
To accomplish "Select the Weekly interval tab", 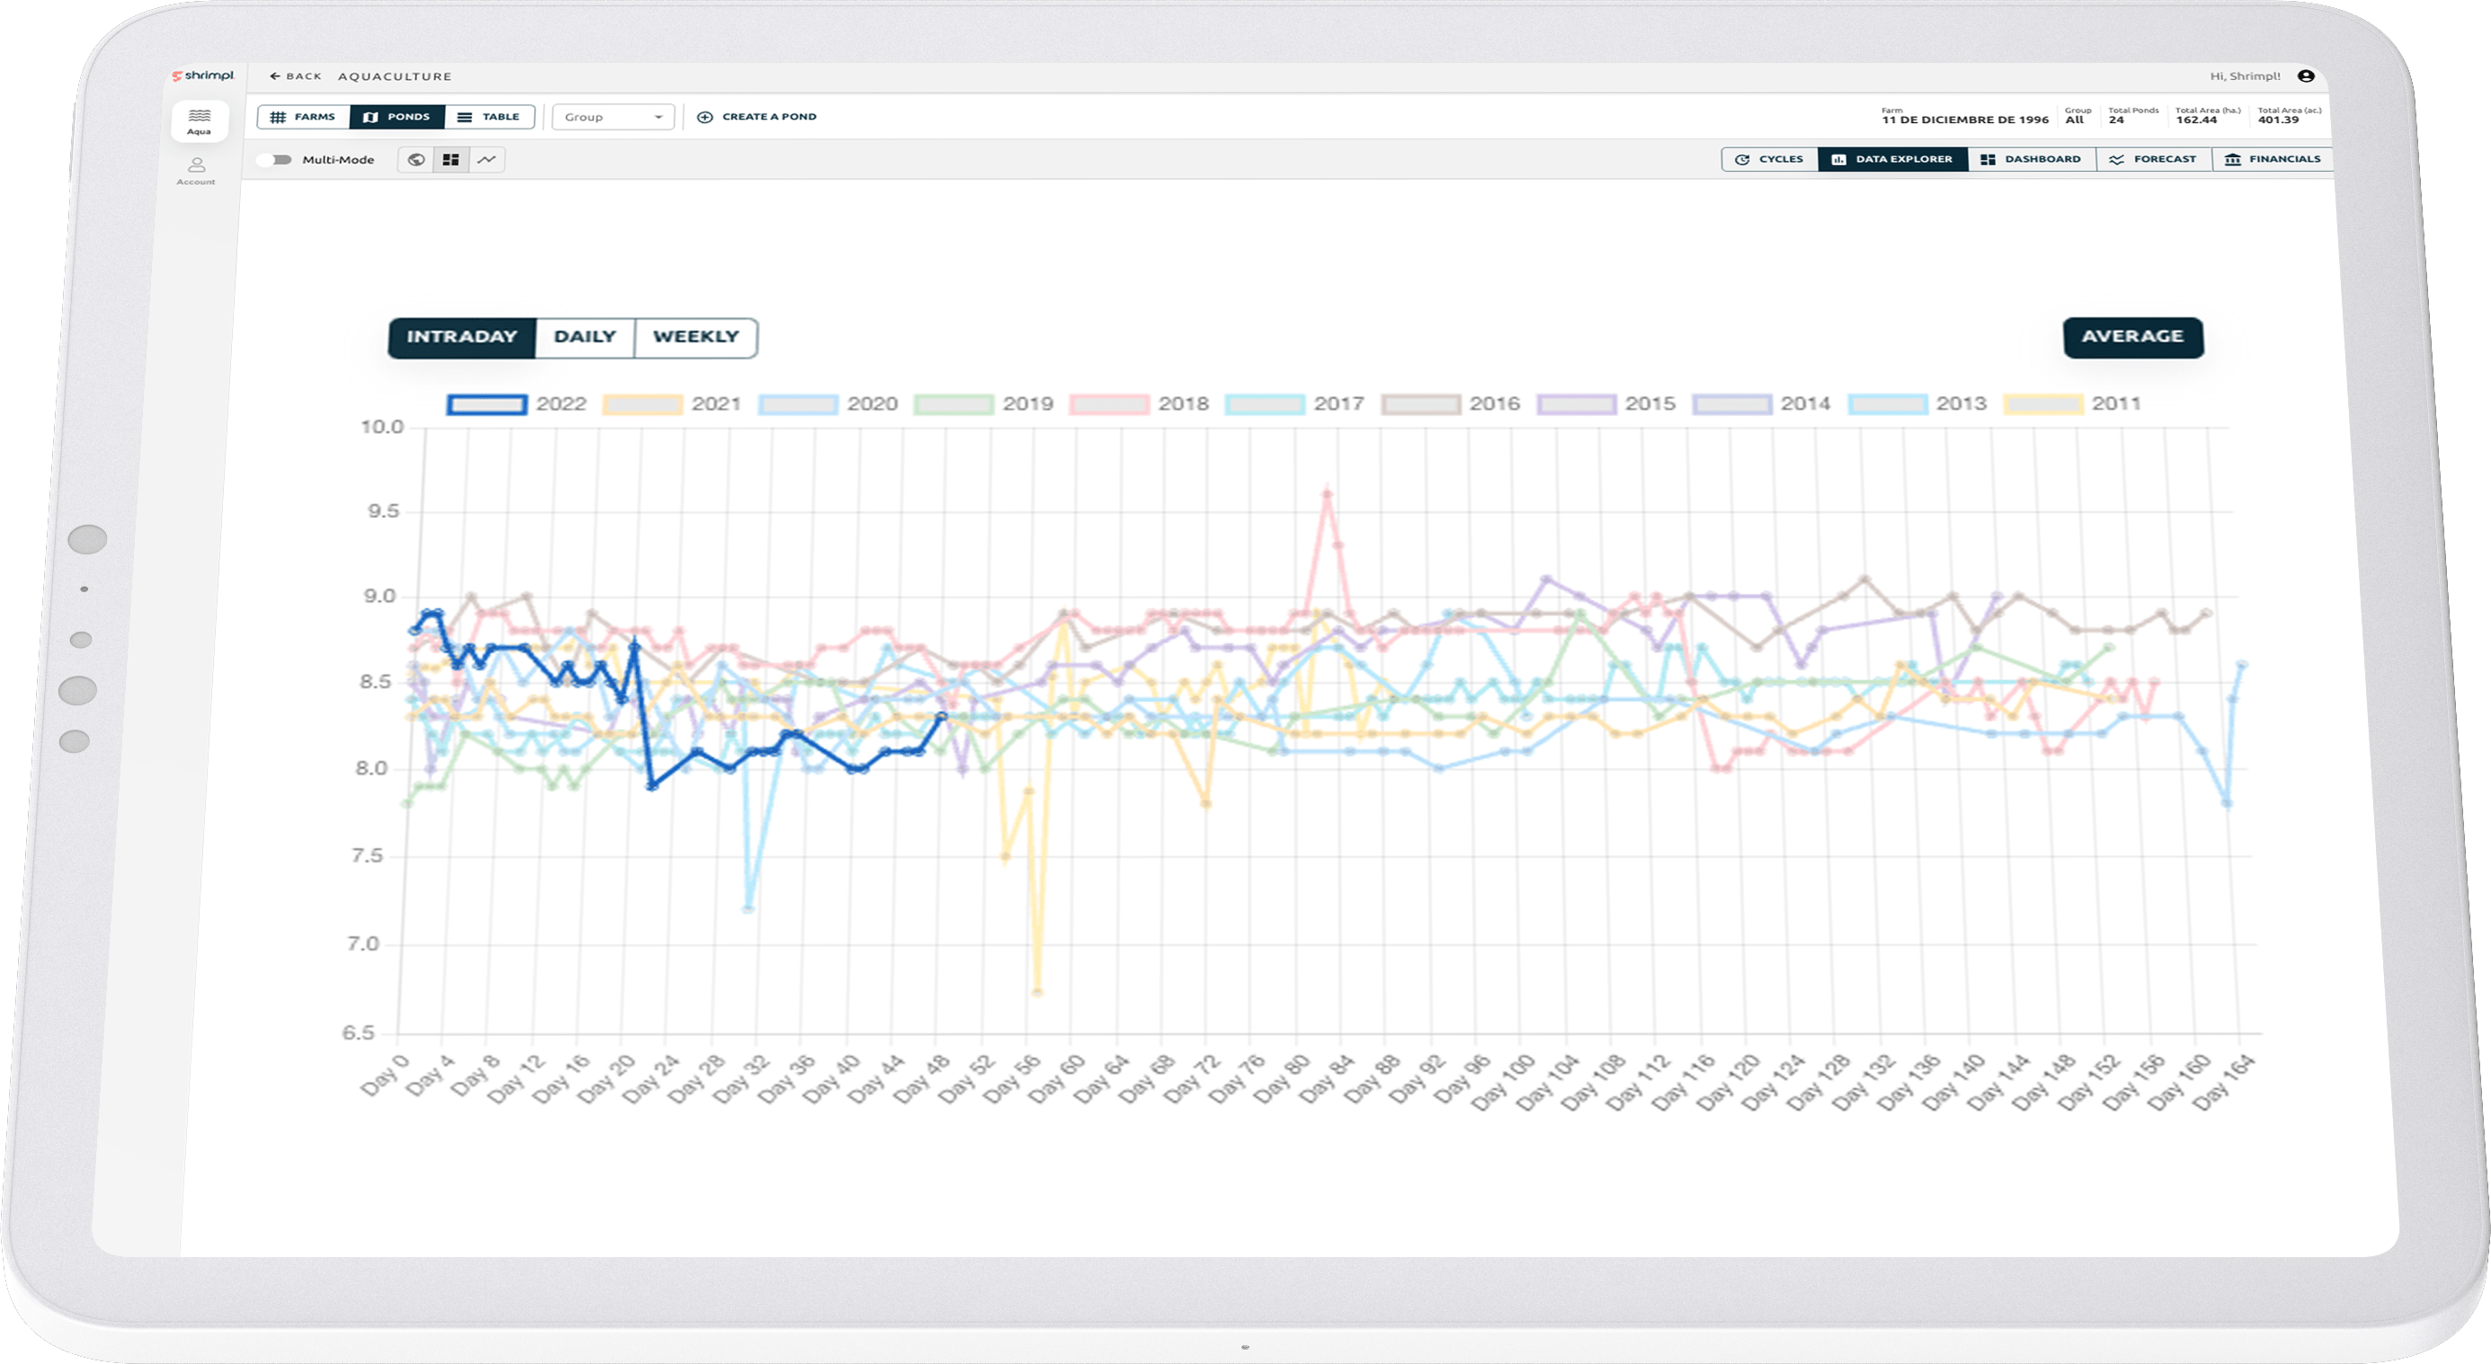I will pyautogui.click(x=695, y=336).
